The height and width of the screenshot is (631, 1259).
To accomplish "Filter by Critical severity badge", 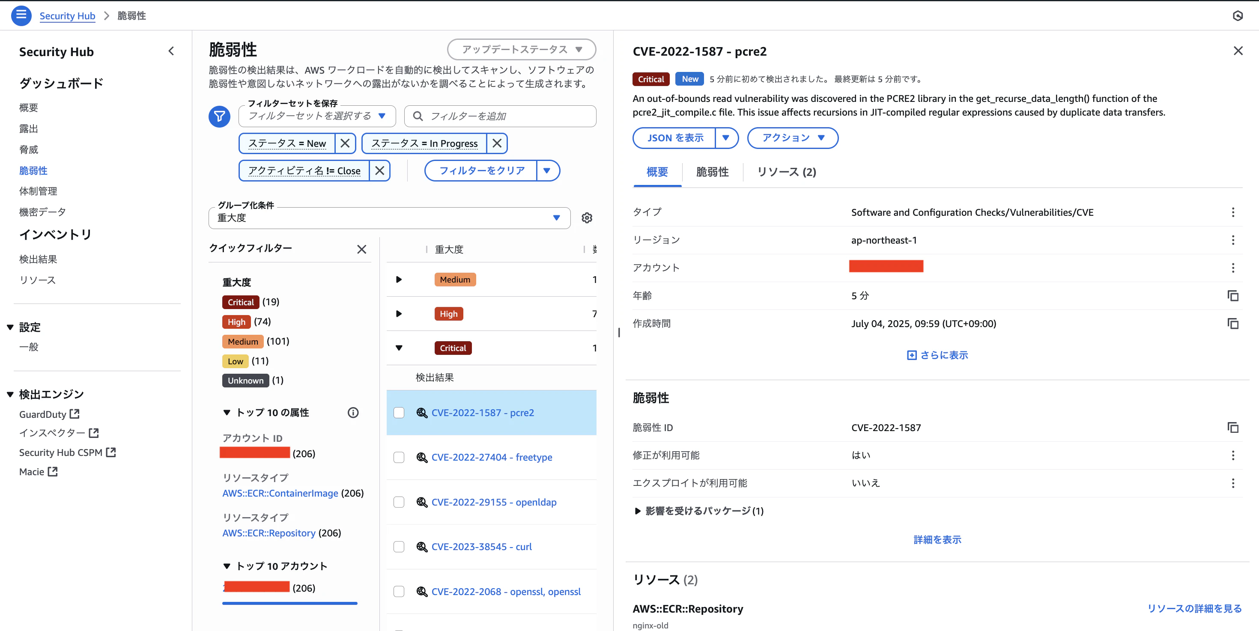I will (241, 302).
